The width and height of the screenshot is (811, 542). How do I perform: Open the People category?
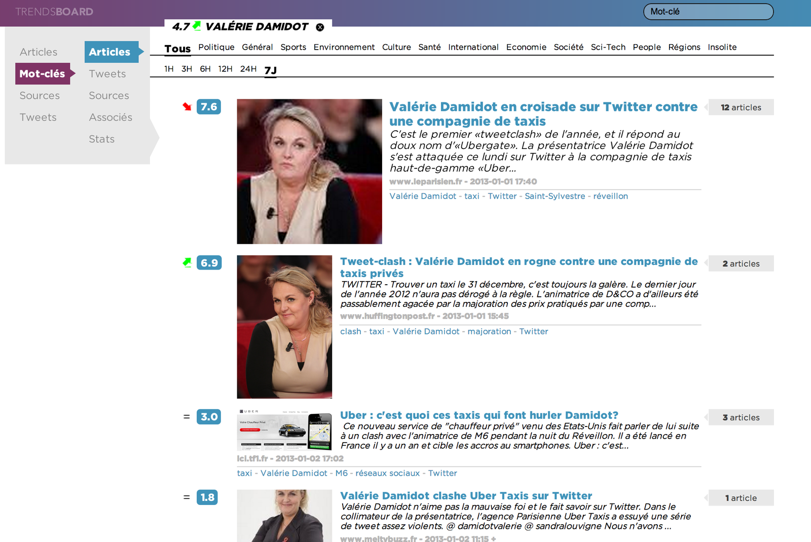click(647, 47)
